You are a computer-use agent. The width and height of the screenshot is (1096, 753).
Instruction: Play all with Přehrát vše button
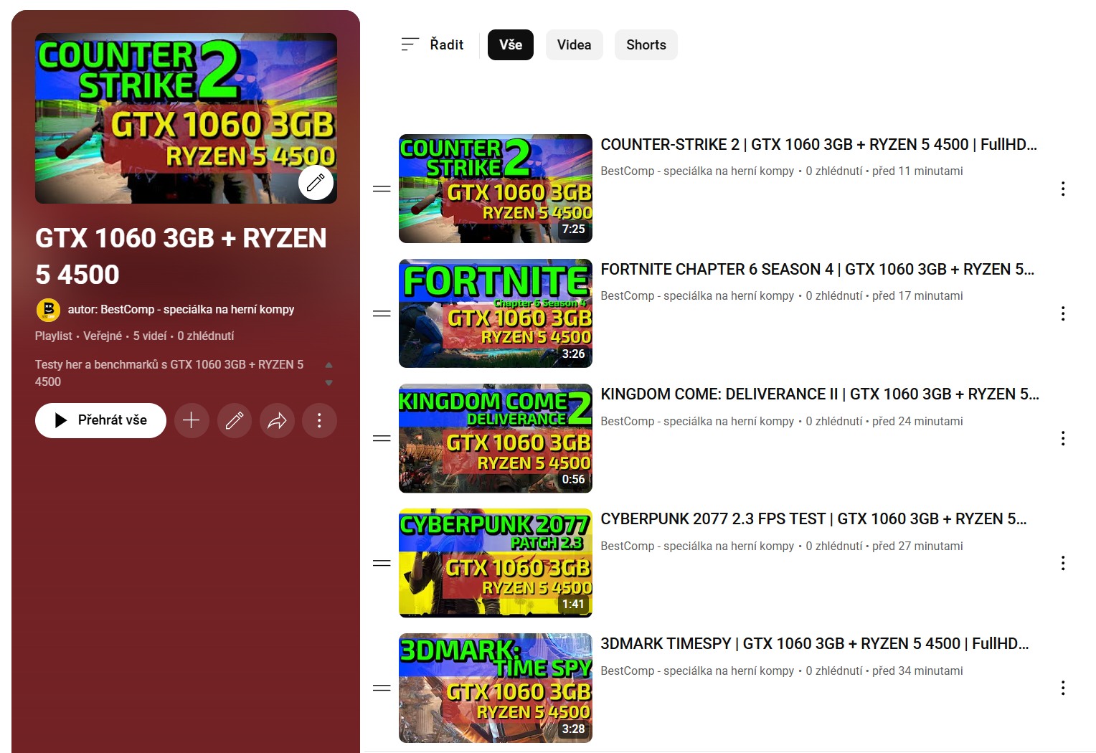100,420
